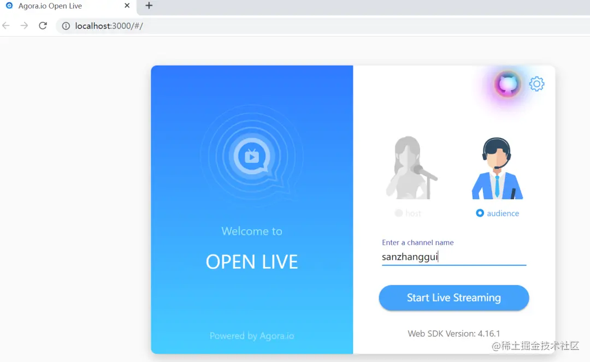Image resolution: width=590 pixels, height=362 pixels.
Task: Close the Agora.io Open Live tab
Action: [x=127, y=5]
